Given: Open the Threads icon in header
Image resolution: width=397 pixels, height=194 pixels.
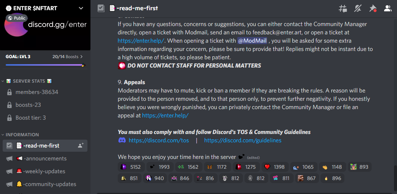Looking at the screenshot, I should [x=343, y=8].
